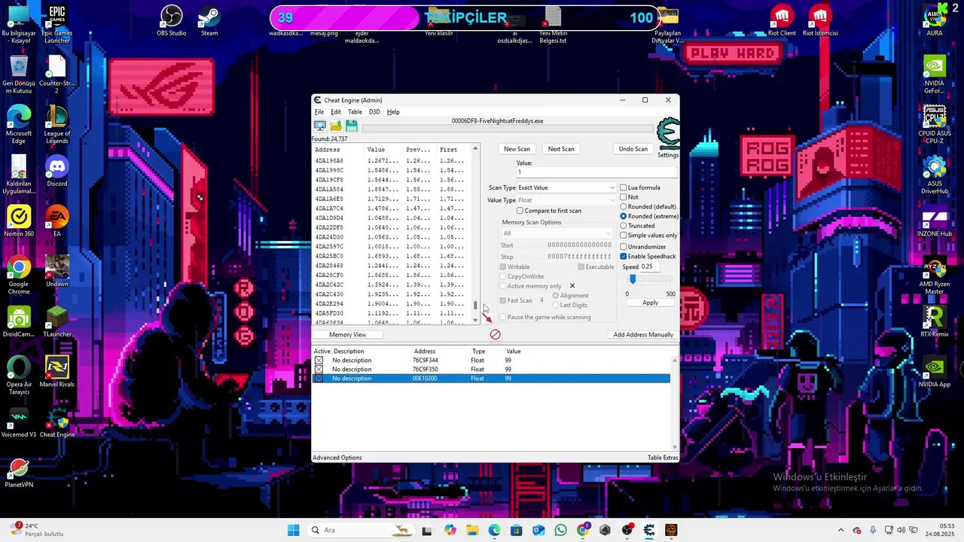Open Marvel Rivals desktop icon

point(57,371)
